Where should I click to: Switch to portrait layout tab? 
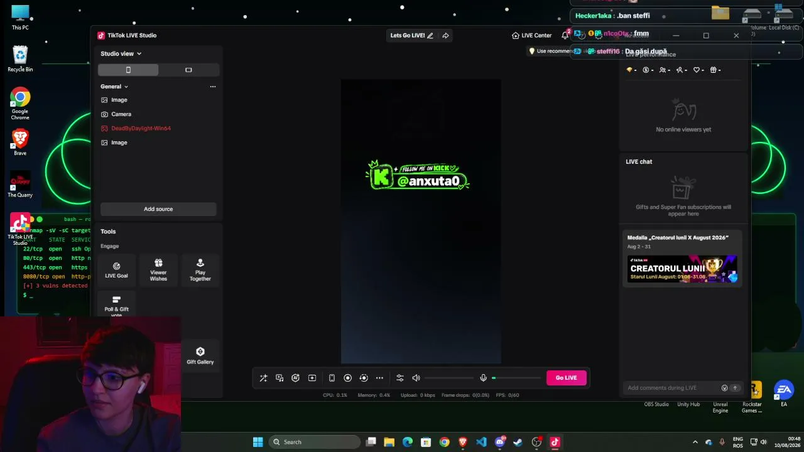[x=128, y=70]
